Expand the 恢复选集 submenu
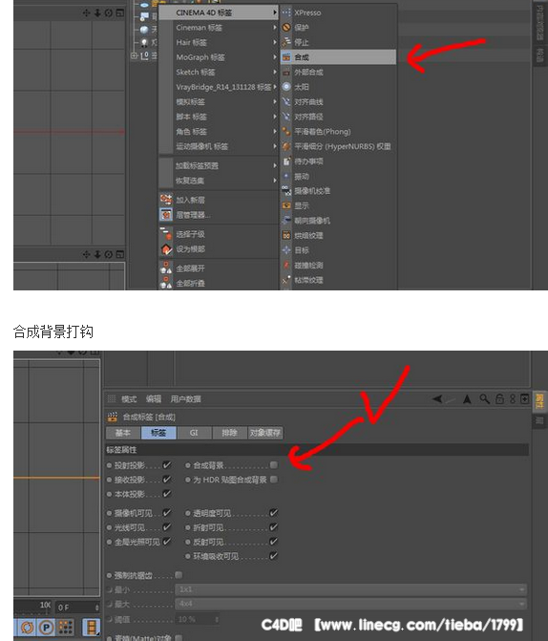This screenshot has height=641, width=548. 219,181
